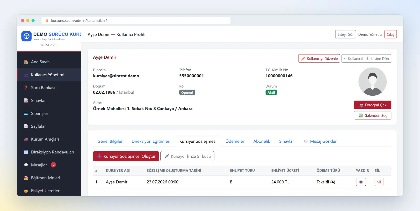Image resolution: width=420 pixels, height=211 pixels.
Task: Click the e-mail kursiyer@sintest.demo
Action: 116,76
